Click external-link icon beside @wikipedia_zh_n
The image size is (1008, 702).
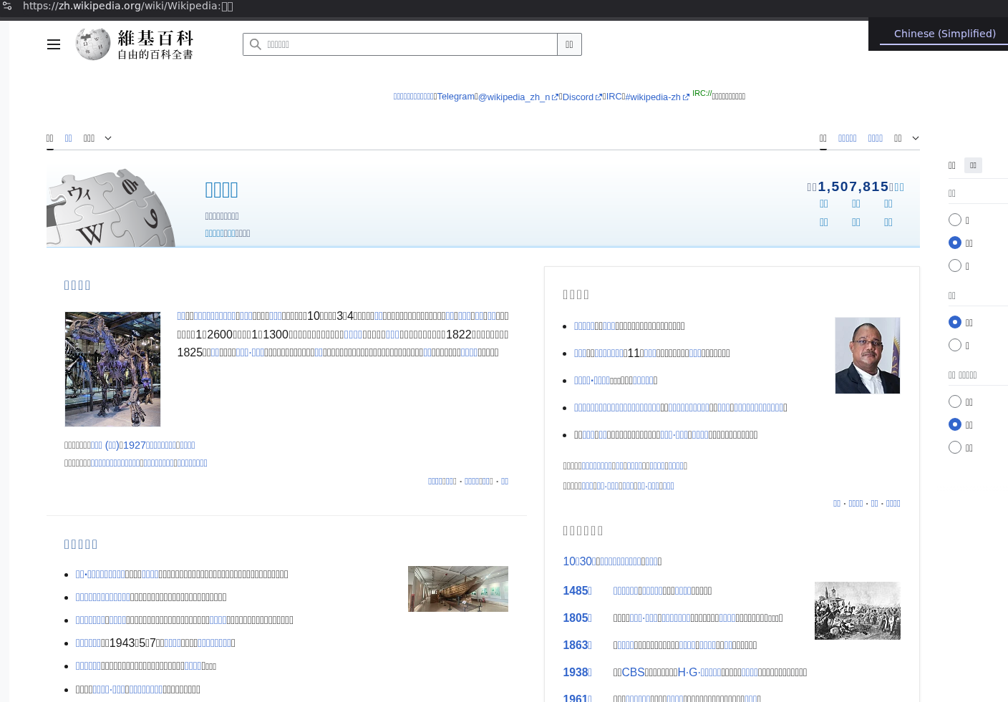point(555,97)
